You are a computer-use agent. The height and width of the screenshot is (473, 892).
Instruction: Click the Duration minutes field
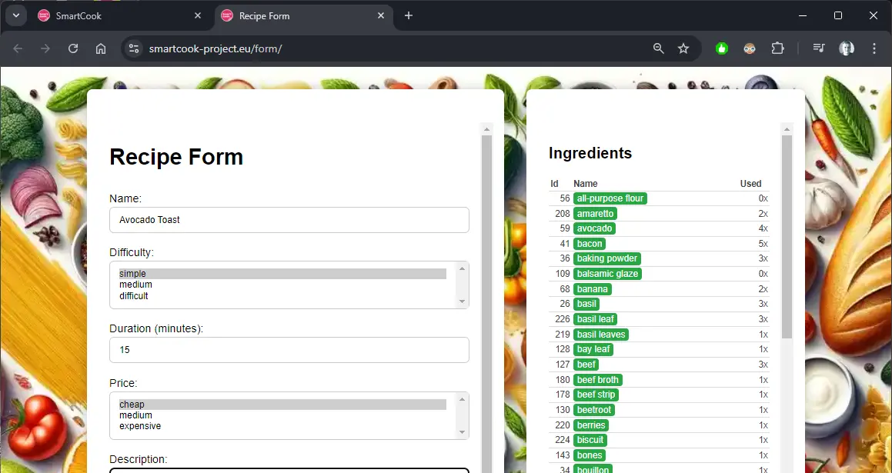coord(289,350)
